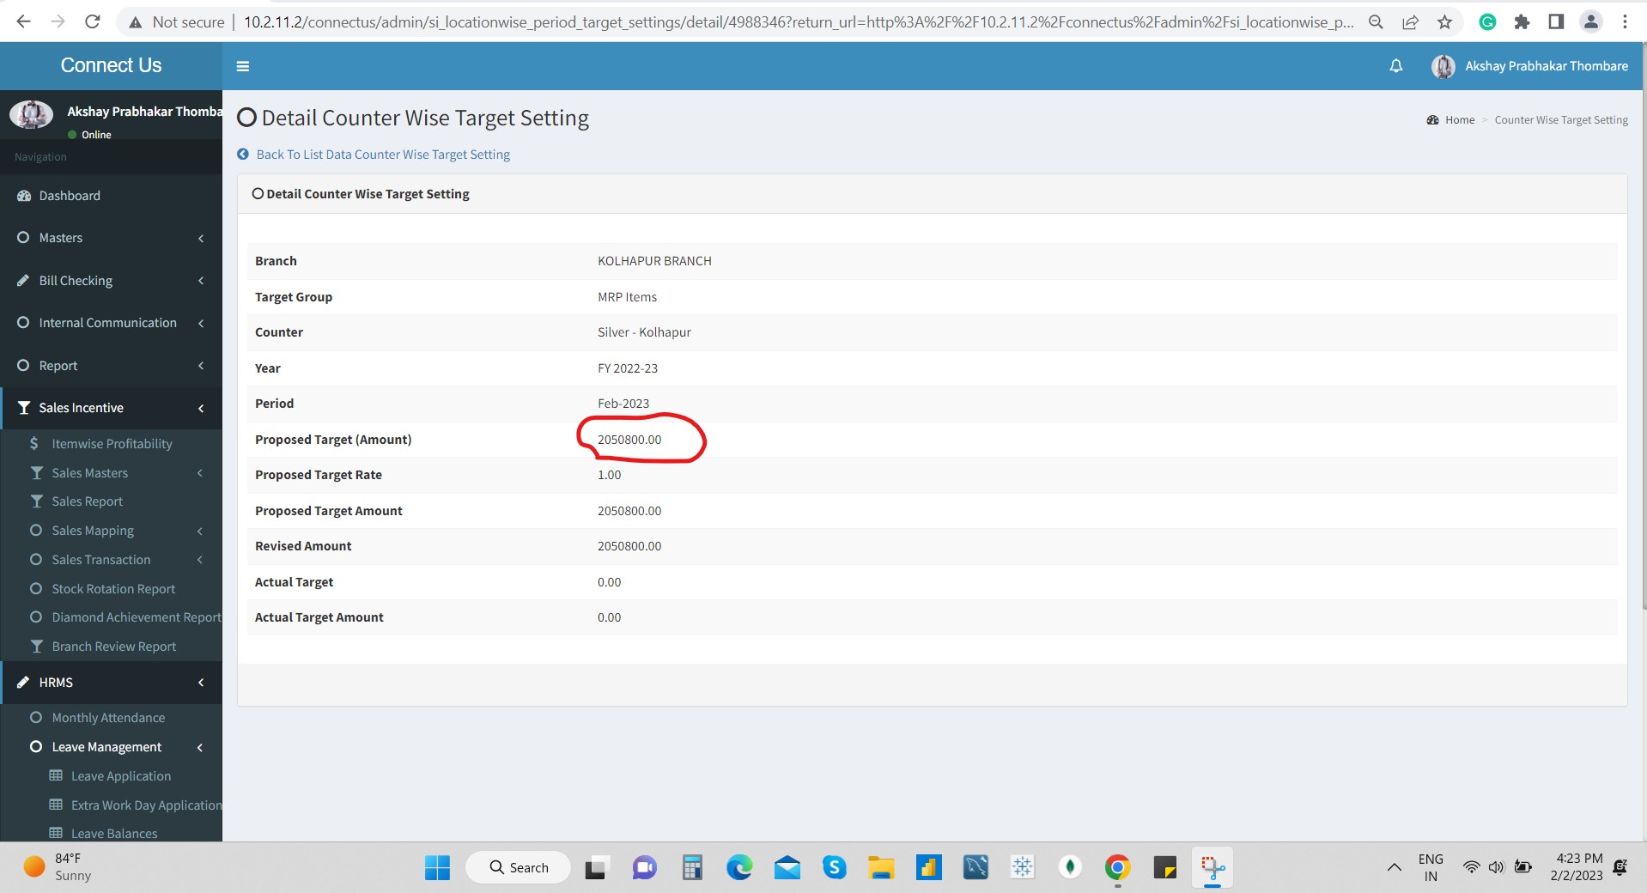Select KOLHAPUR BRANCH value text
The image size is (1647, 893).
pos(654,261)
